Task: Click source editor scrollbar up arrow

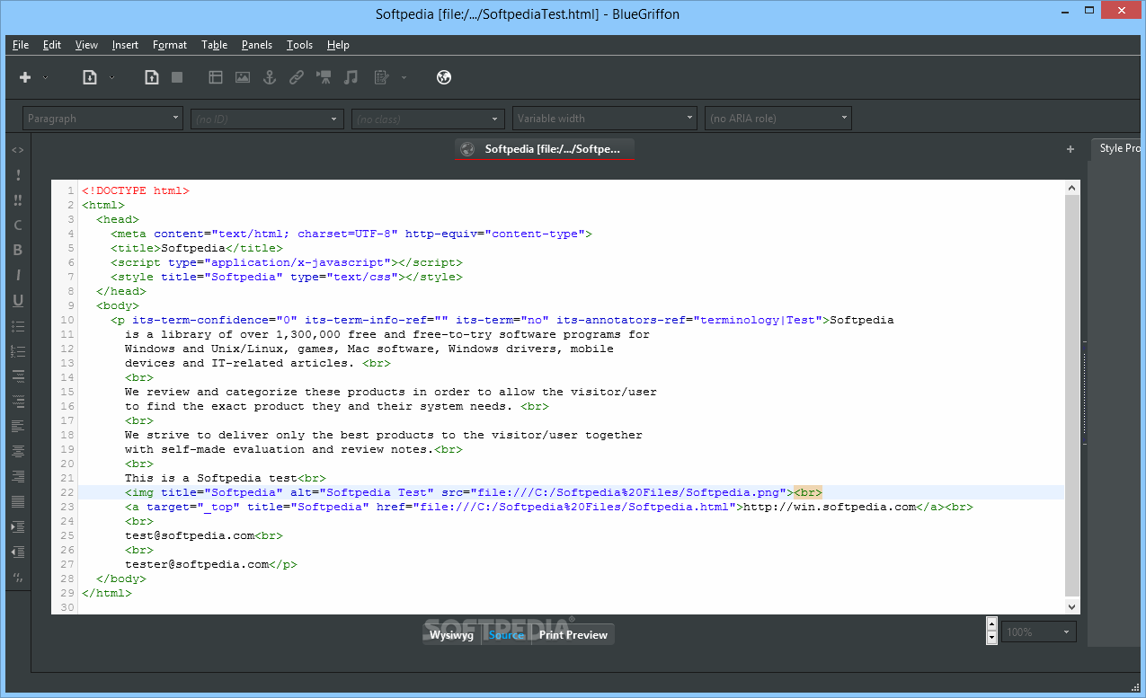Action: [1071, 188]
